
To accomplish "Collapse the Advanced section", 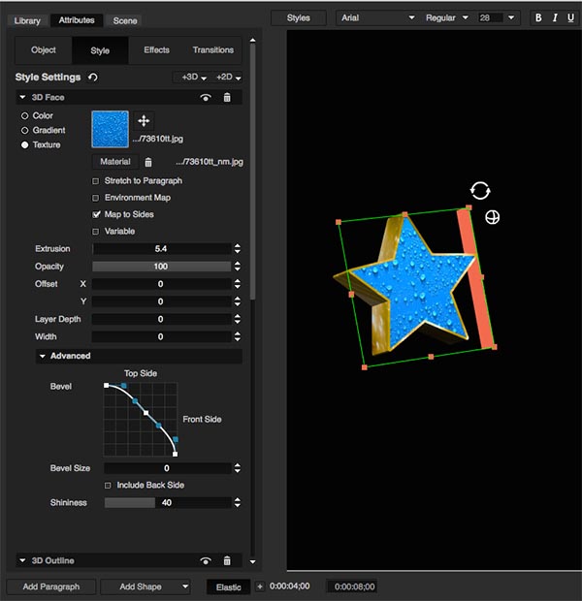I will (44, 356).
